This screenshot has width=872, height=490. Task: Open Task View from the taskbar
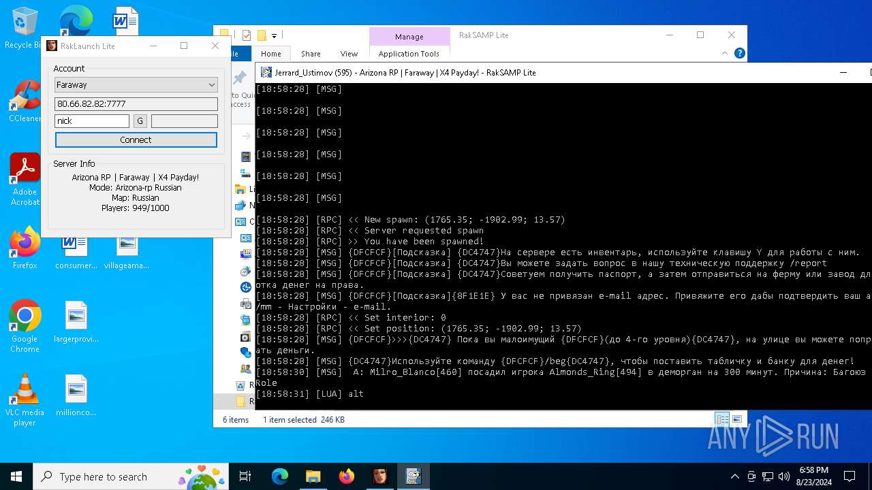(x=245, y=476)
